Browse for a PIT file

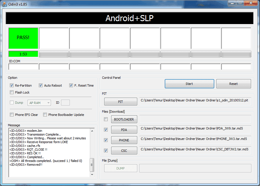pyautogui.click(x=120, y=102)
